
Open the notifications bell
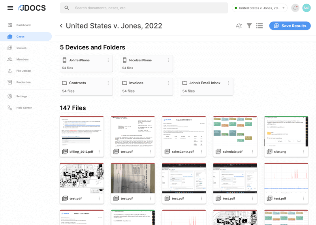coord(295,8)
